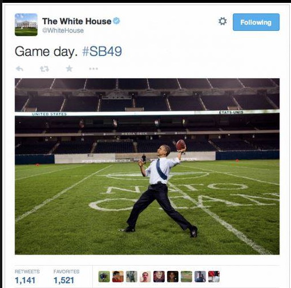
Task: Click the verified badge icon
Action: (116, 21)
